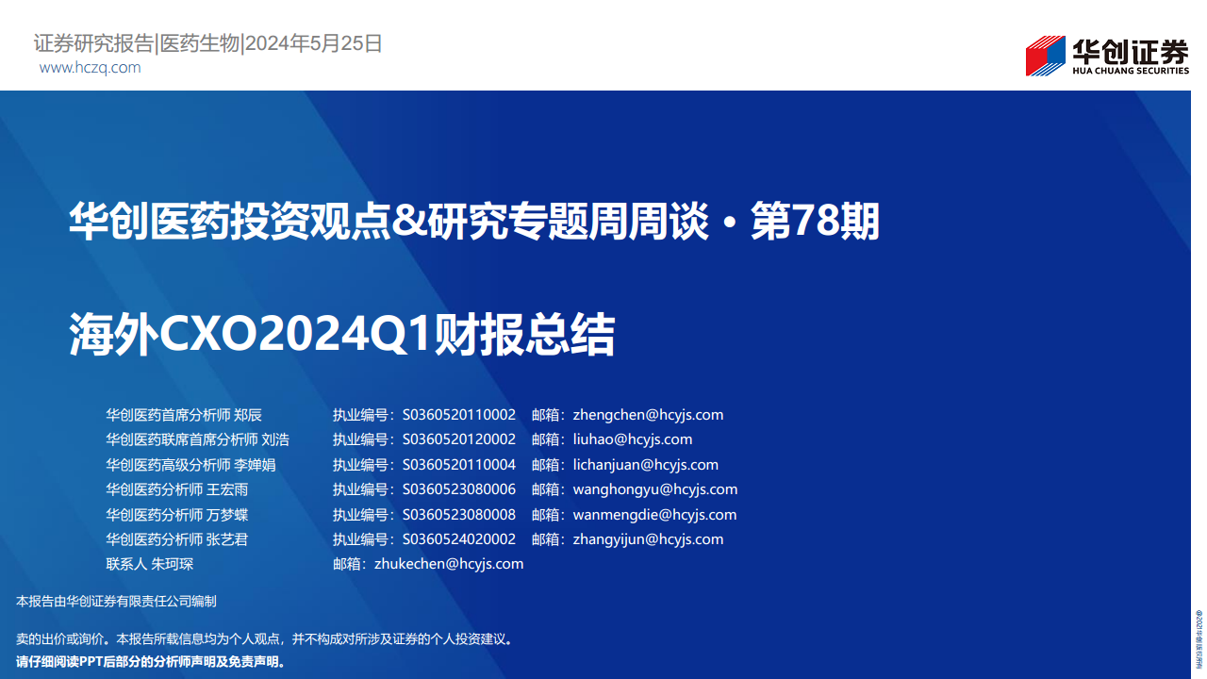Image resolution: width=1207 pixels, height=679 pixels.
Task: Open email zhangyijun@hcyjs.com
Action: (x=649, y=539)
